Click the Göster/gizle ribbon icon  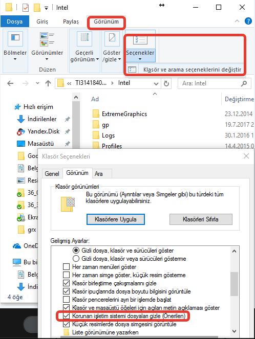(112, 38)
